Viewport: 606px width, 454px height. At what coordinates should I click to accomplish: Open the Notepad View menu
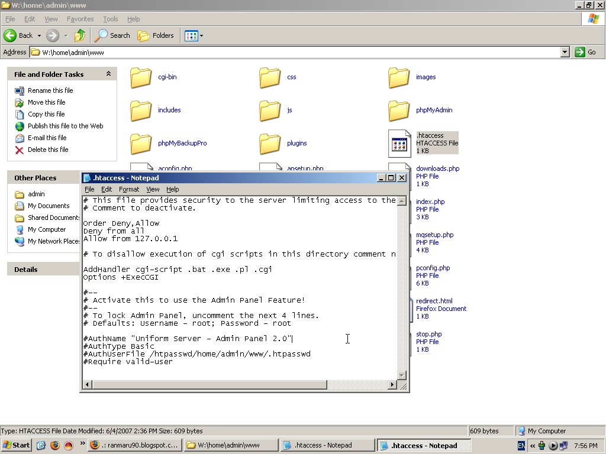pos(153,189)
